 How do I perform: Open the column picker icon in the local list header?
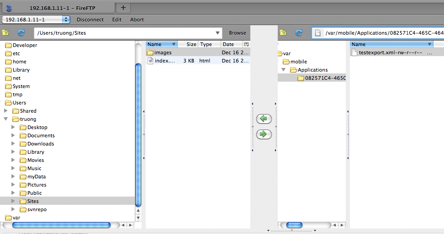tap(246, 44)
